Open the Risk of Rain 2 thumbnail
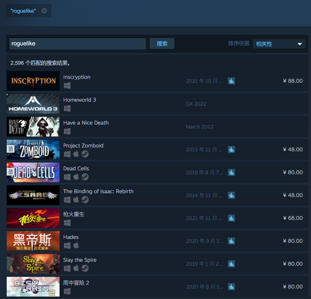Viewport: 311px width, 299px height. (33, 287)
